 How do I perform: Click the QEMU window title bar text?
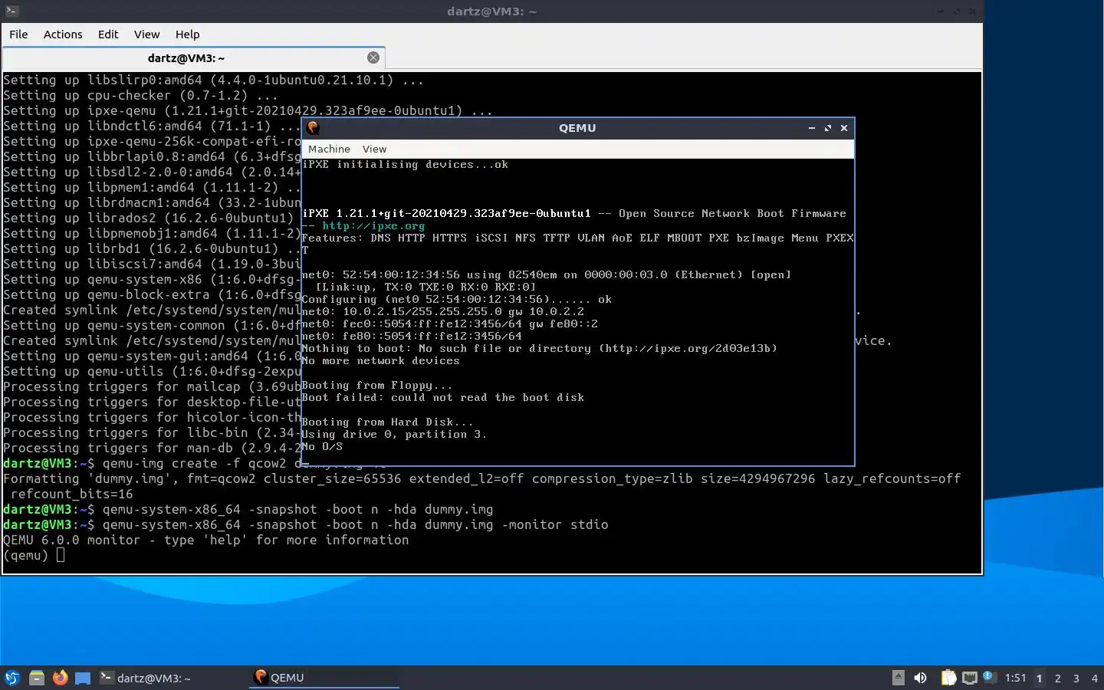point(577,128)
